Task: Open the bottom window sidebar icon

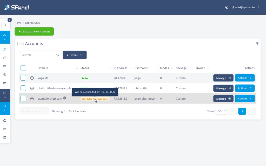Action: pos(5,137)
